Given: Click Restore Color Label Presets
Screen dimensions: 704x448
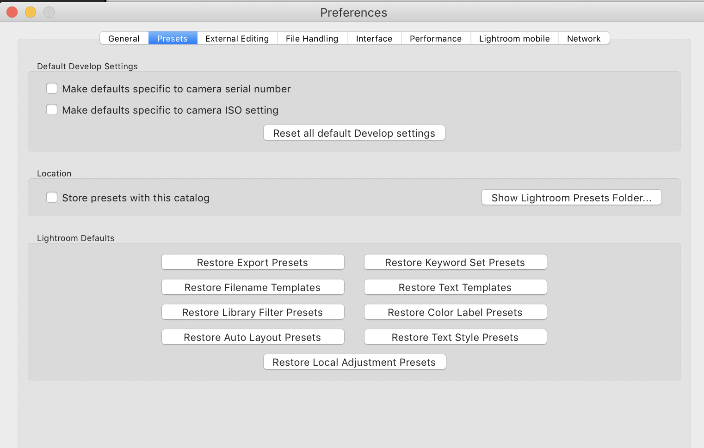Looking at the screenshot, I should coord(456,312).
